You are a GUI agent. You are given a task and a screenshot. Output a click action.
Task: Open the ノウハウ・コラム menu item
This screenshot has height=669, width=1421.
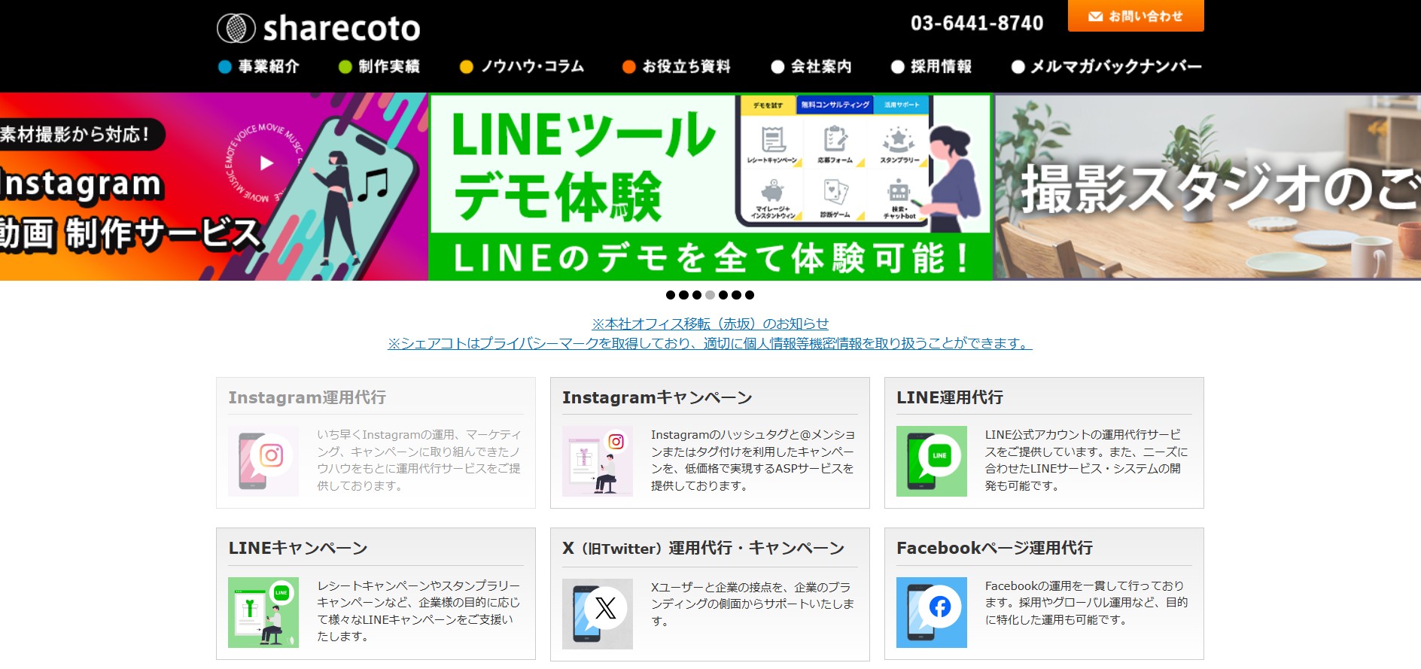[522, 66]
